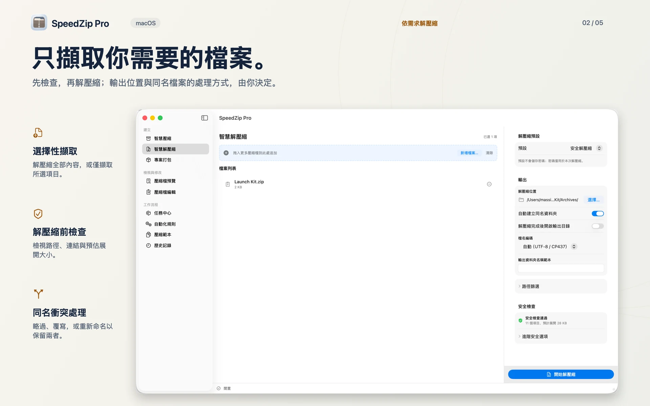The width and height of the screenshot is (650, 406).
Task: Click the macOS platform badge
Action: 146,23
